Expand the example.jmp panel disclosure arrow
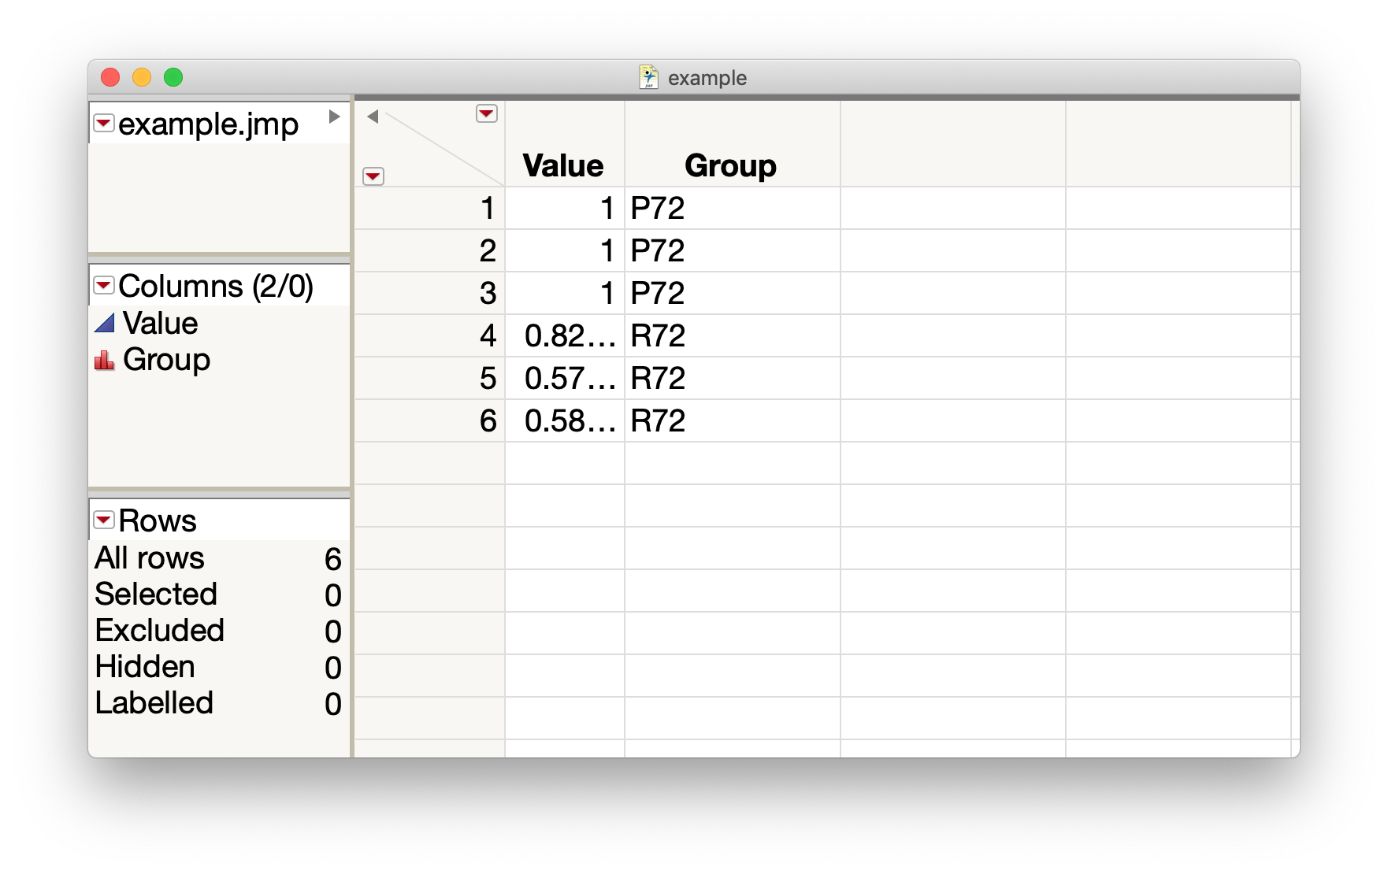Viewport: 1388px width, 874px height. [x=336, y=117]
